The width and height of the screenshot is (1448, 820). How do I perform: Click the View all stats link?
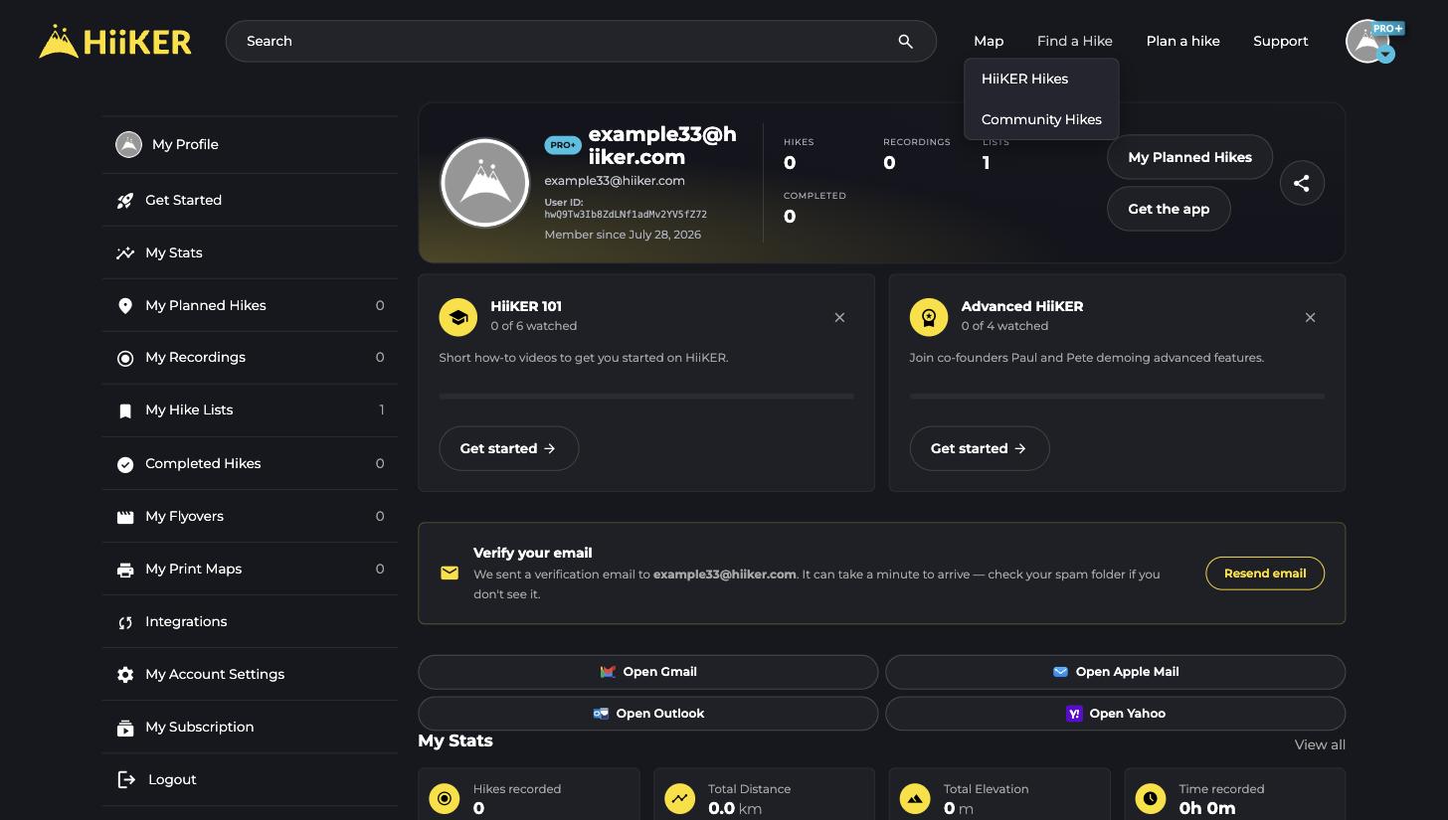coord(1320,744)
